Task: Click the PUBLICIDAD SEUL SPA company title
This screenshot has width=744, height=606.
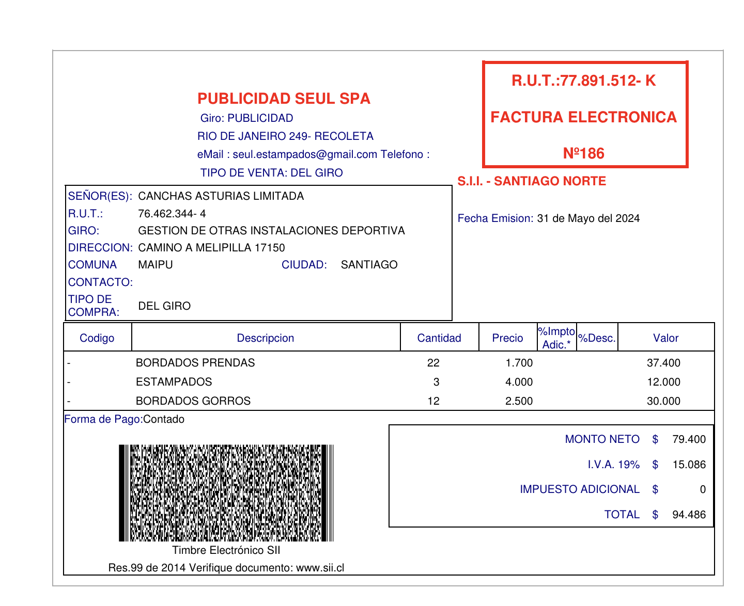Action: pos(284,99)
